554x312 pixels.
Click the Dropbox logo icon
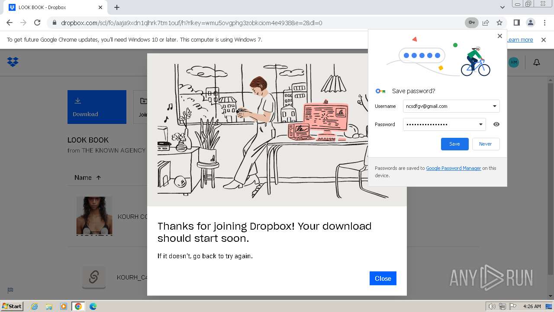tap(13, 62)
